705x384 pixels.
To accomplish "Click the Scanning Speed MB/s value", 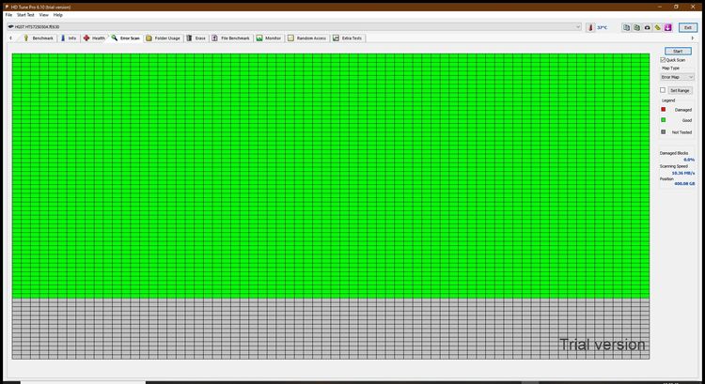I will coord(683,173).
